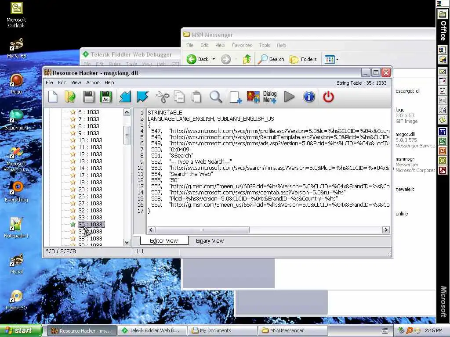450x337 pixels.
Task: Click the editor horizontal scrollbar thumb
Action: pos(202,230)
